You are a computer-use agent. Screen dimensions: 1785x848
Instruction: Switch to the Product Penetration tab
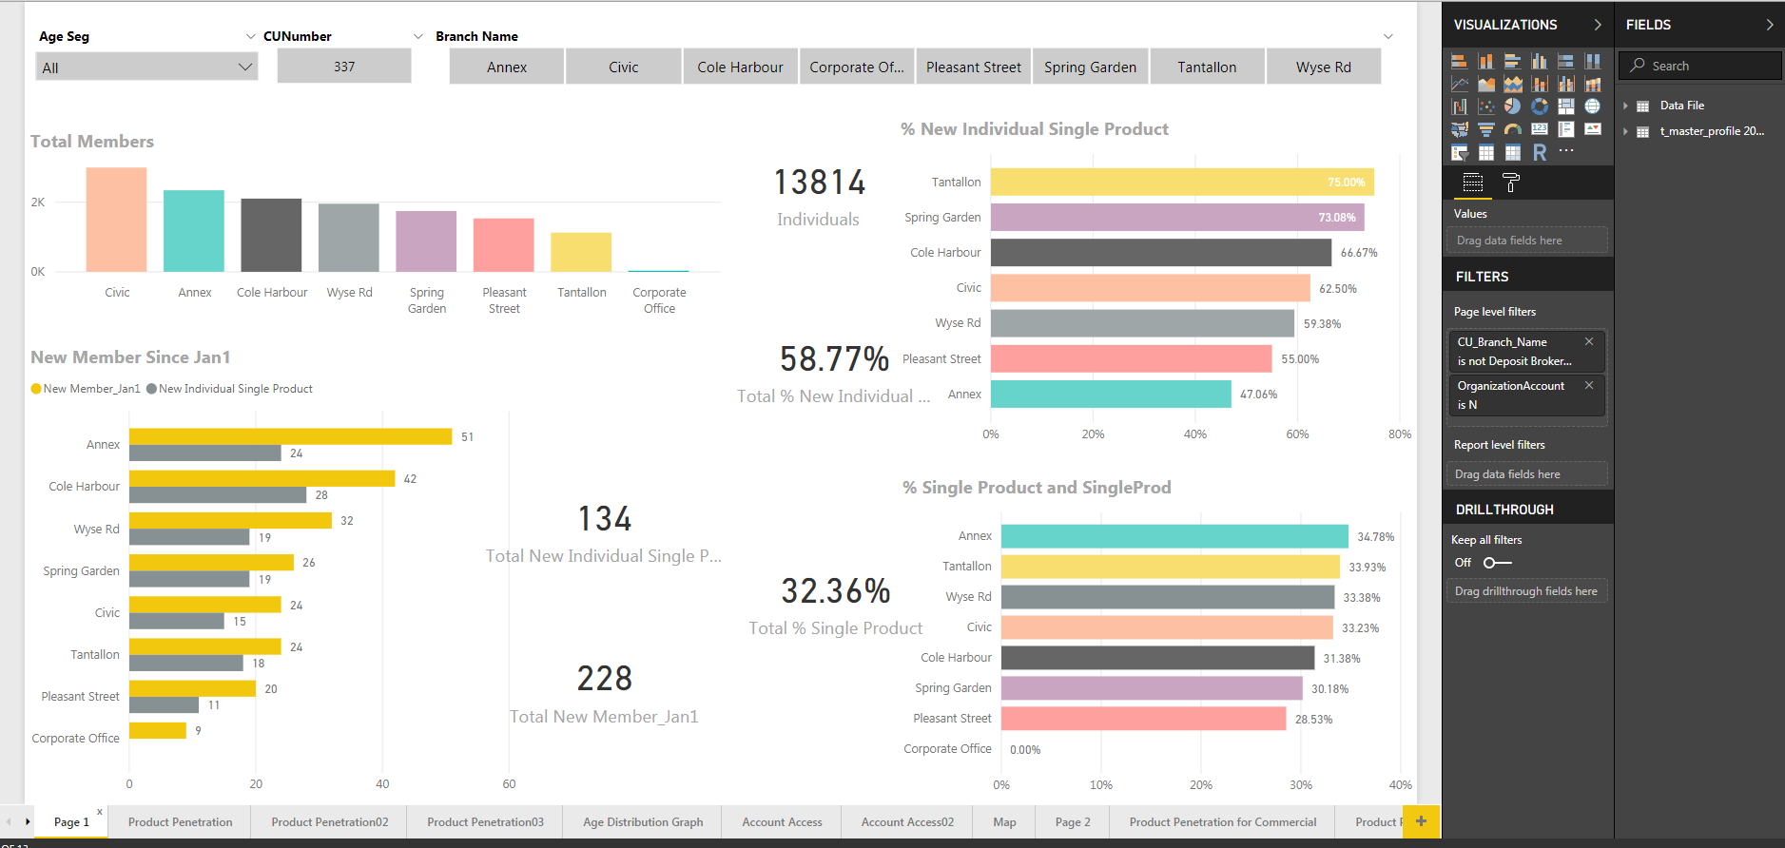[180, 822]
